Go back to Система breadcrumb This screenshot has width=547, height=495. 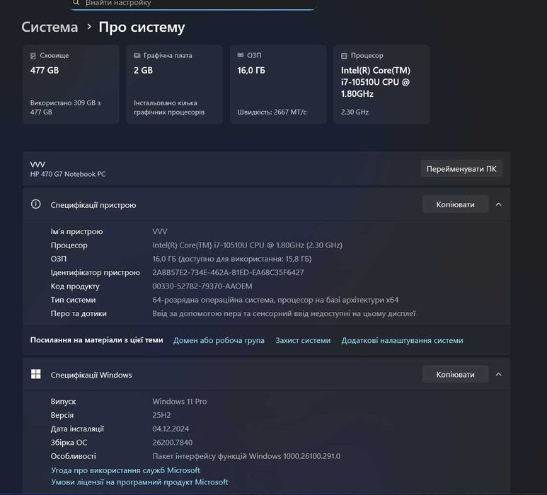point(50,27)
